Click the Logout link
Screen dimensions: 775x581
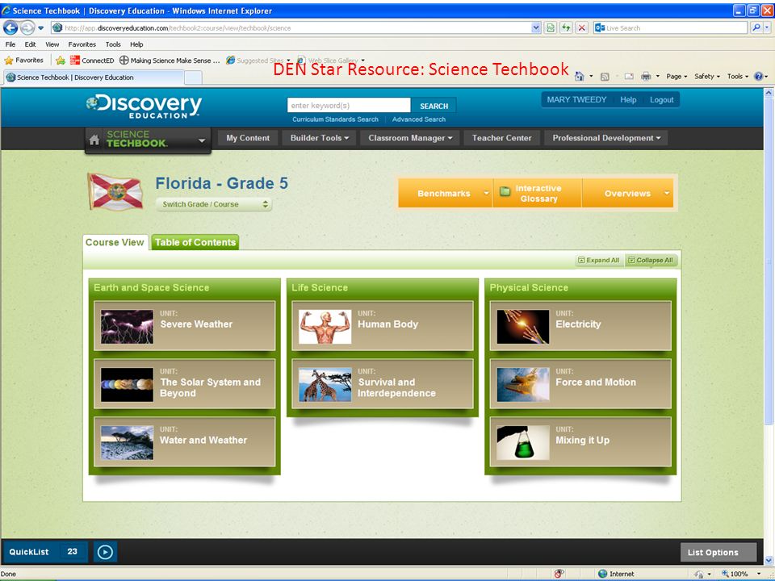click(661, 99)
